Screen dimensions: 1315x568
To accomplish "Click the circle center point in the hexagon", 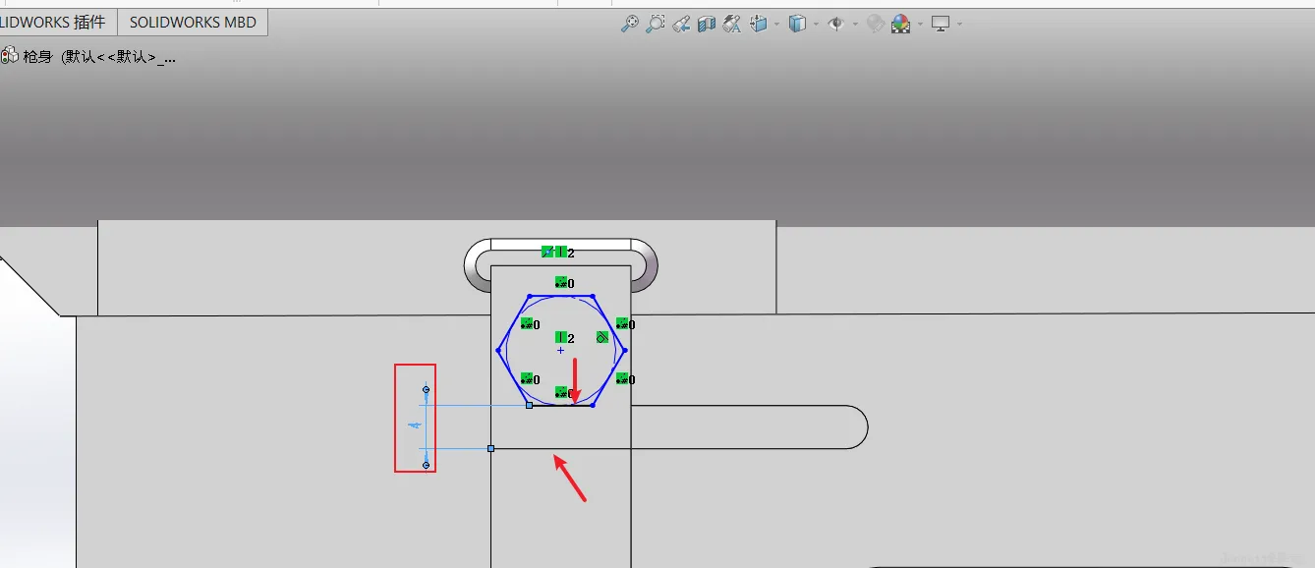I will (x=561, y=350).
